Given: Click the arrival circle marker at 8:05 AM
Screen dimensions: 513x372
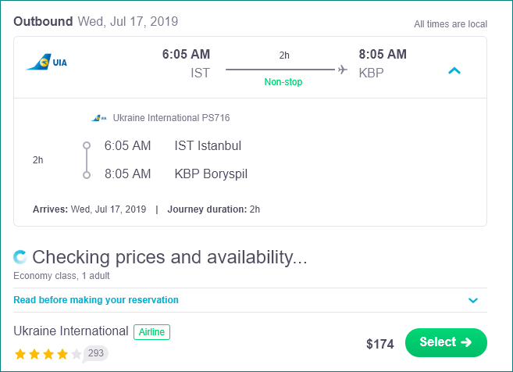Looking at the screenshot, I should coord(87,175).
